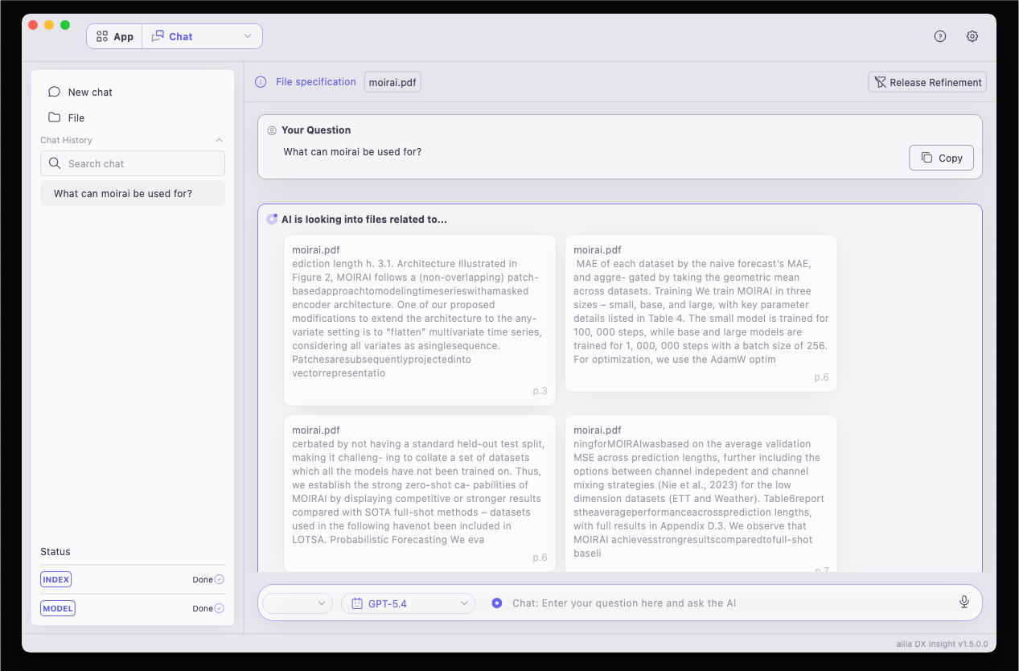Screen dimensions: 1019x671
Task: Click the Release Refinement button
Action: 927,82
